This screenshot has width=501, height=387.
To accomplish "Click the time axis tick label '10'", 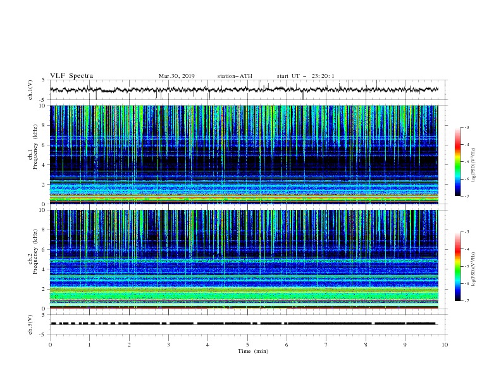I will pyautogui.click(x=445, y=345).
